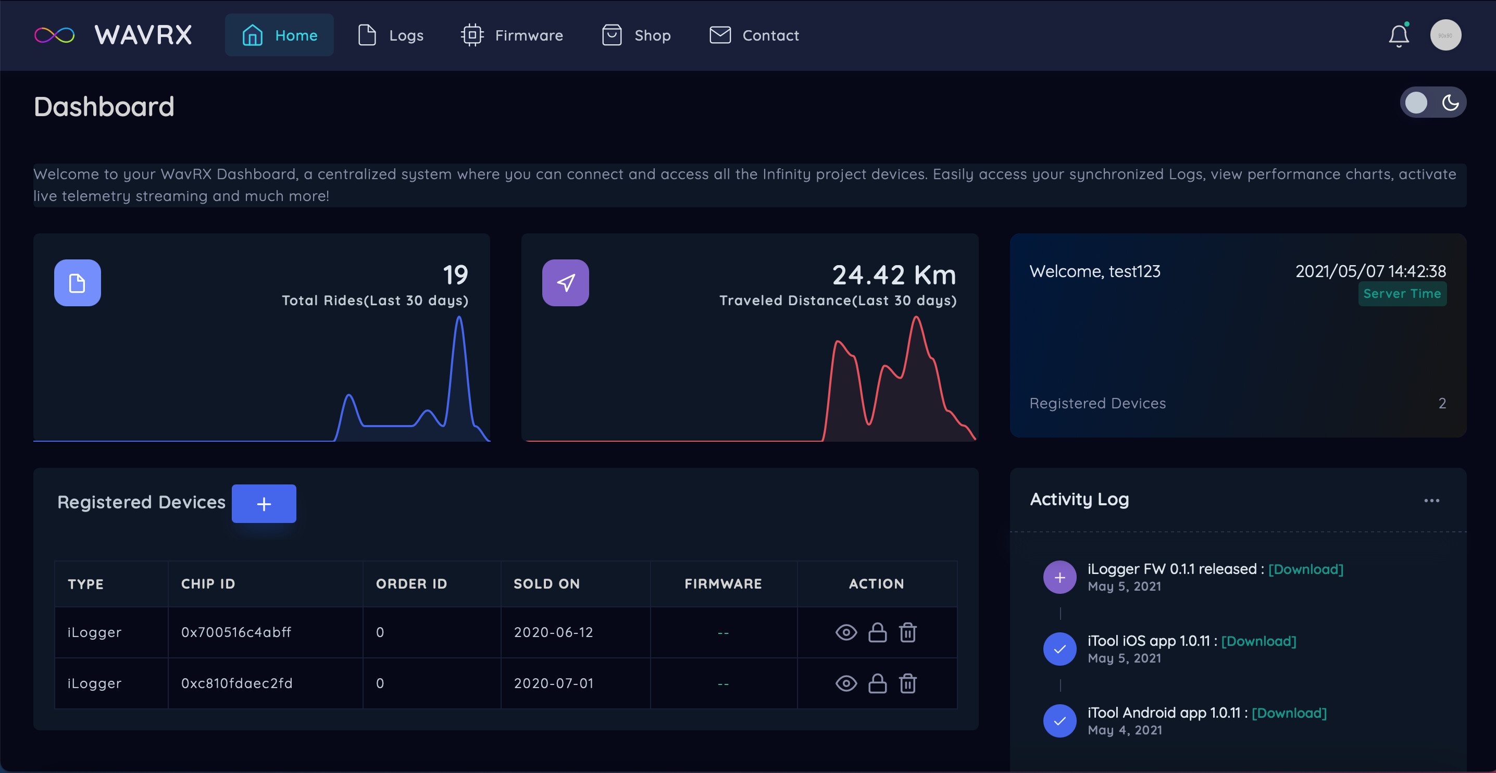Lock the device 0xc810fdaec2fd
Screen dimensions: 1496x773
[x=877, y=683]
